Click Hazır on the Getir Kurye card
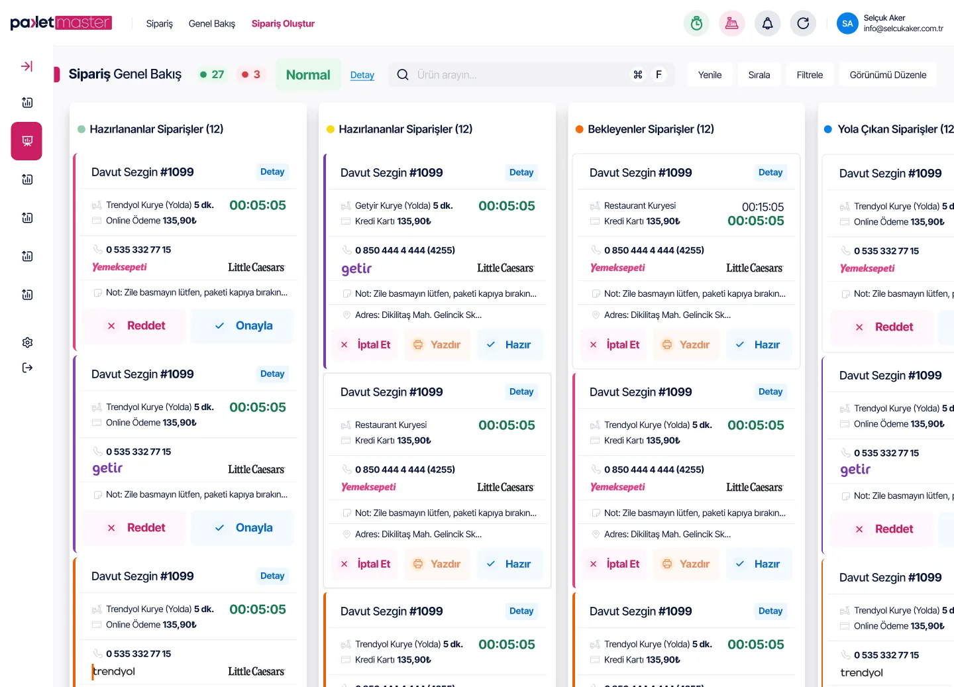This screenshot has height=687, width=954. [509, 344]
